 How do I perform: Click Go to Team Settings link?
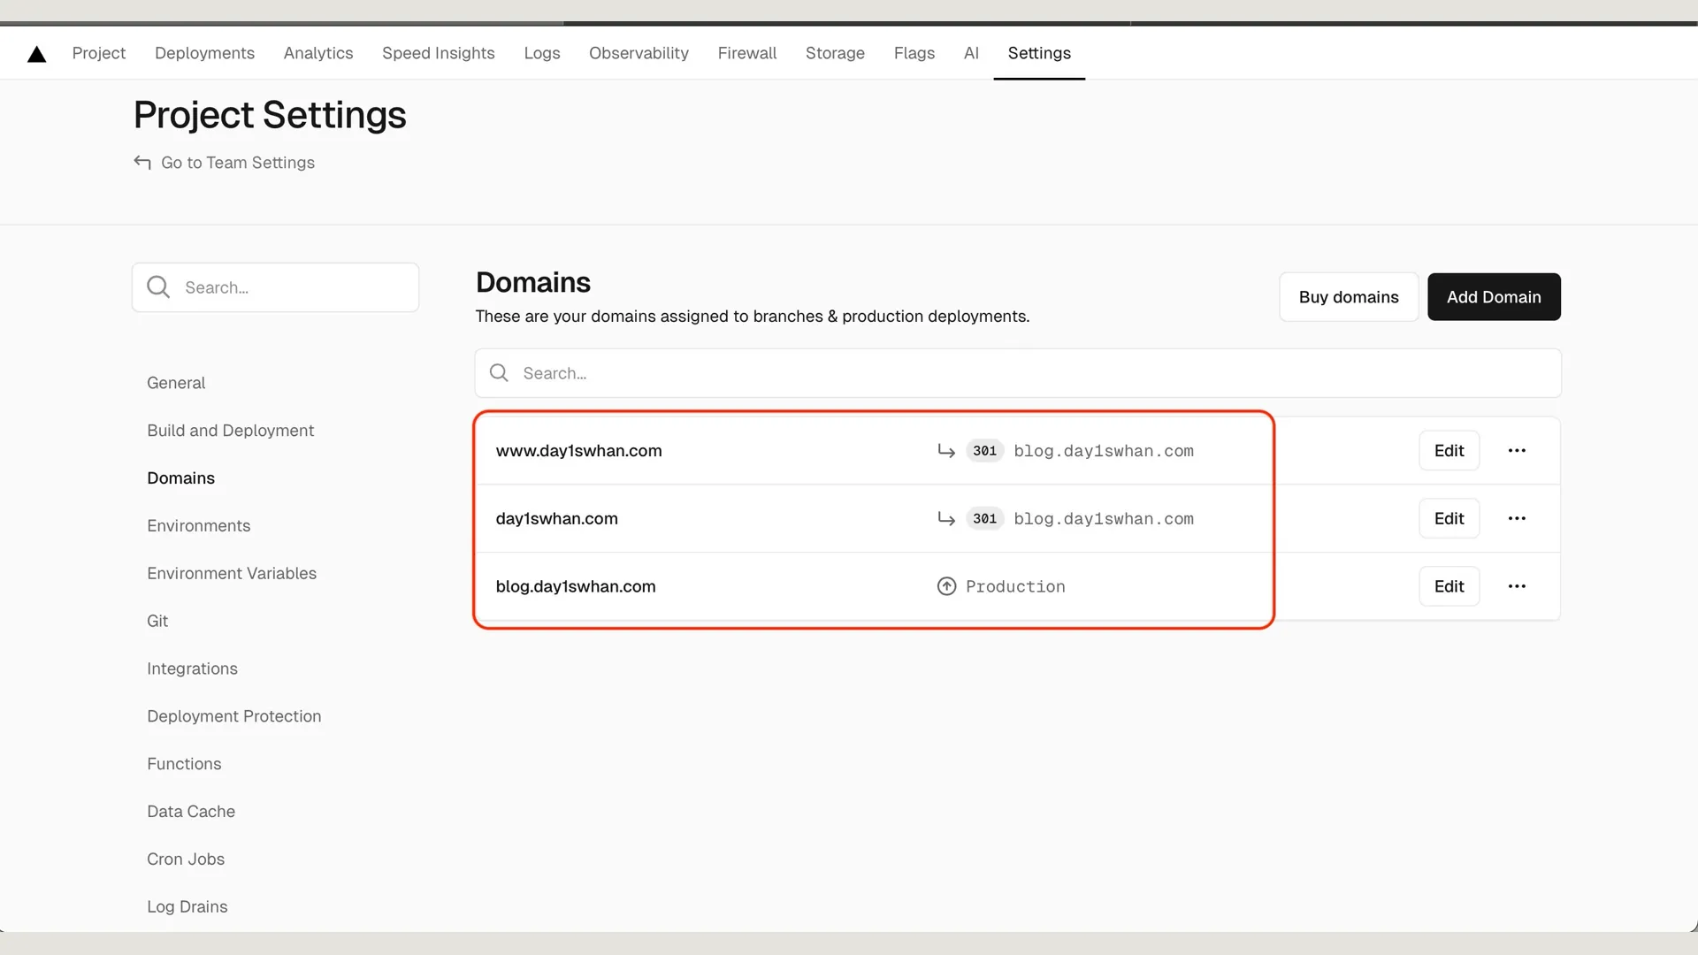pos(238,163)
